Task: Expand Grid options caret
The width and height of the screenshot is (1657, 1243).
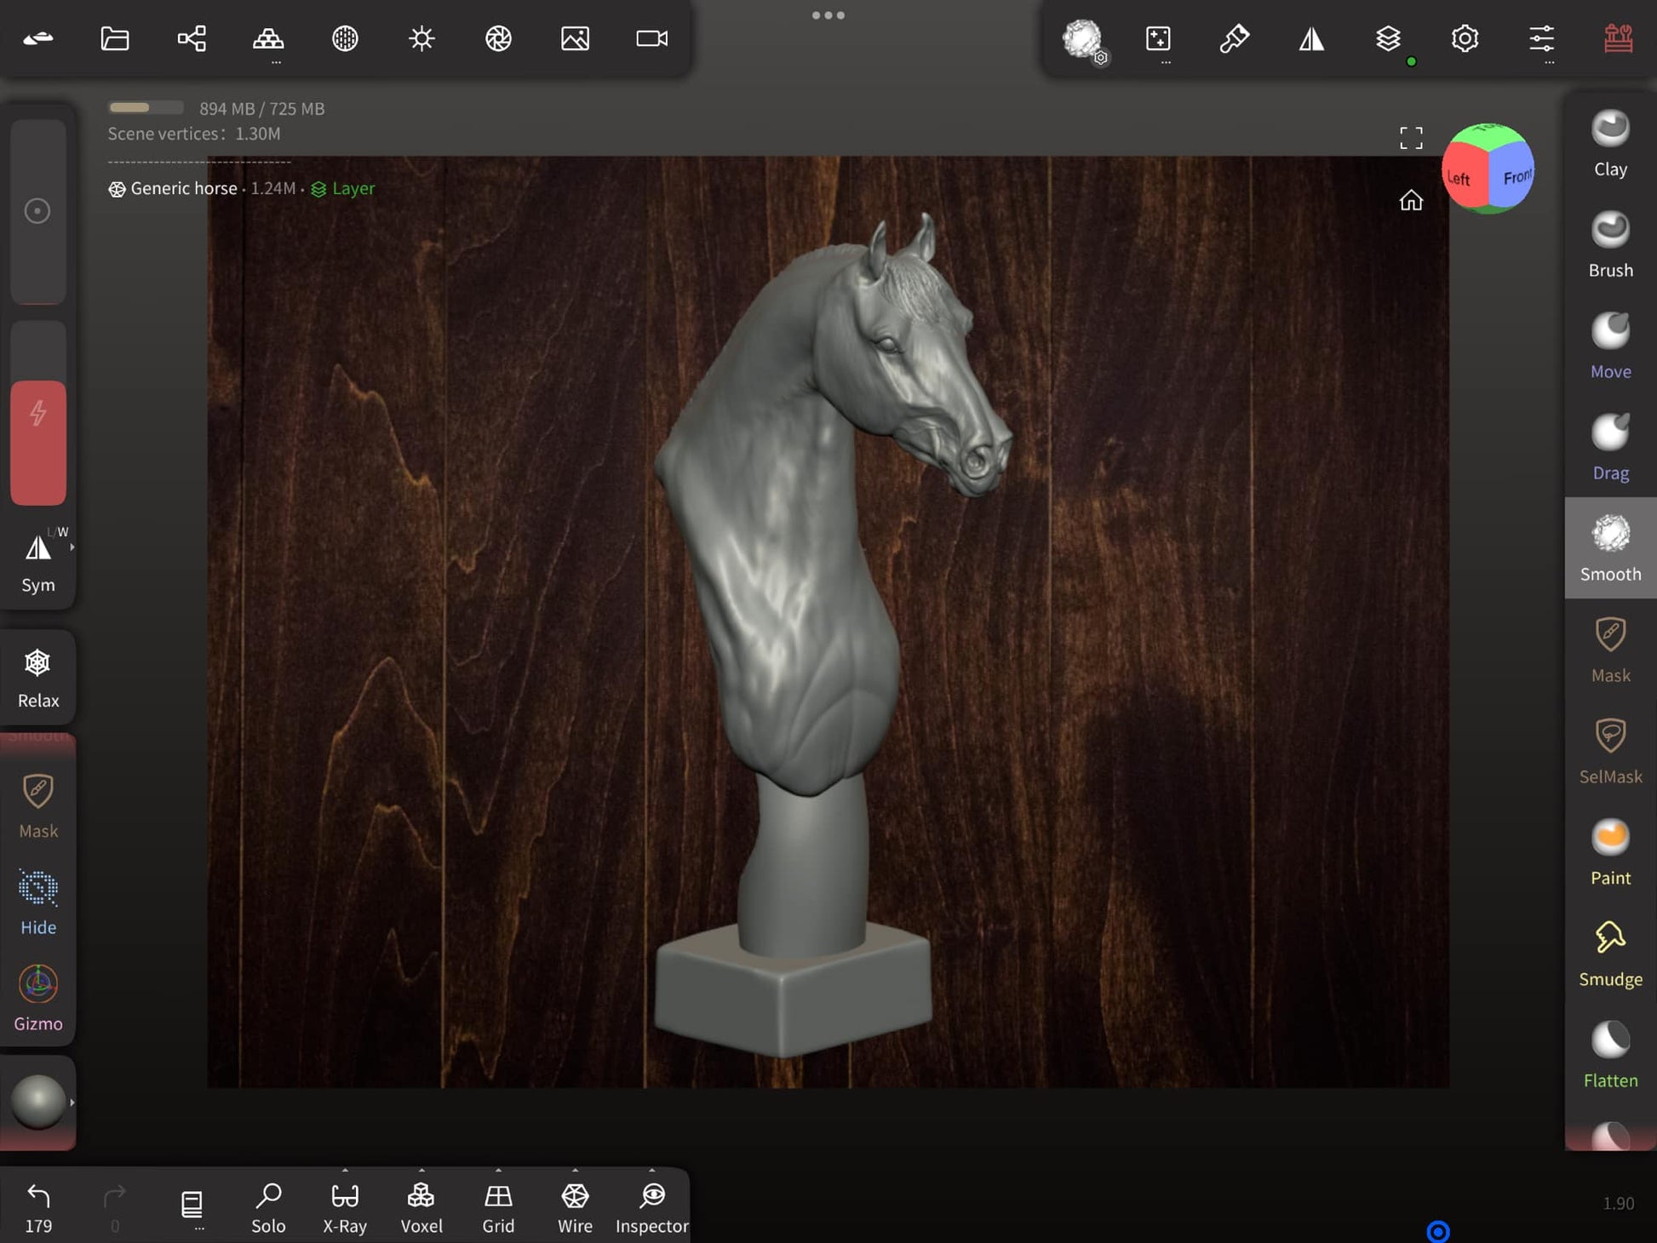Action: pos(498,1171)
